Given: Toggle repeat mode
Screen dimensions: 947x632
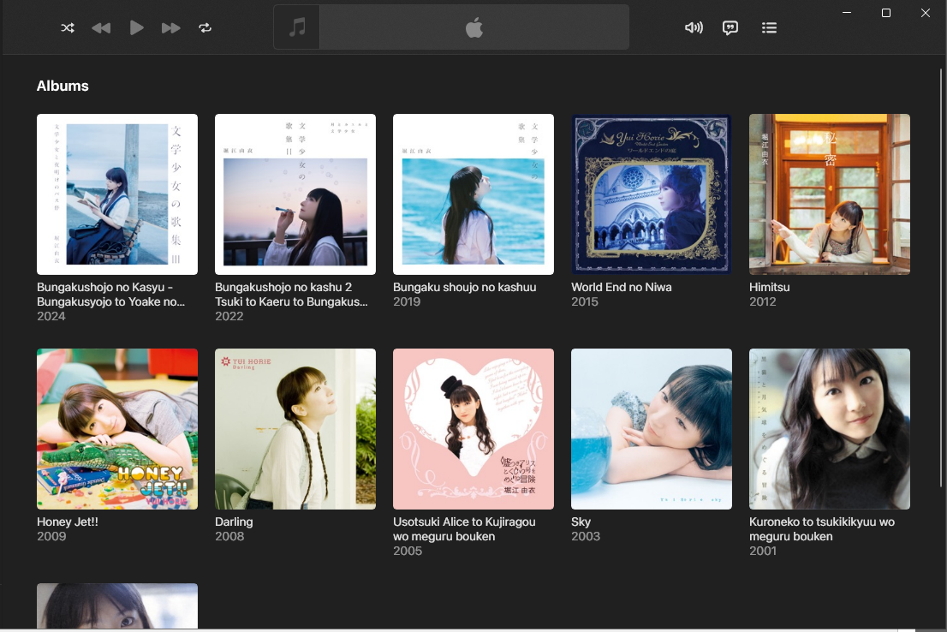Looking at the screenshot, I should tap(205, 27).
